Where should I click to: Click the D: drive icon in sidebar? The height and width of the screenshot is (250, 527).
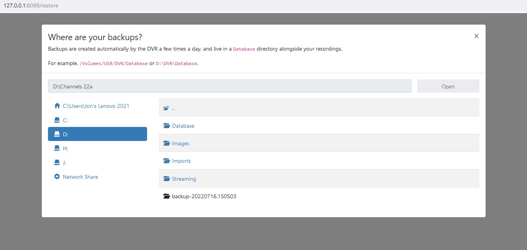[57, 134]
